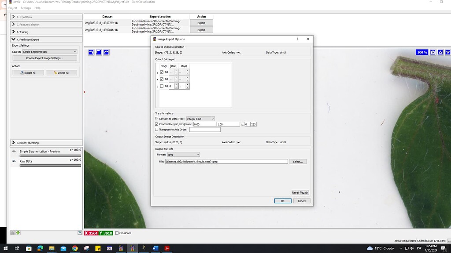Click OK in the Image Export Options dialog

[x=282, y=201]
